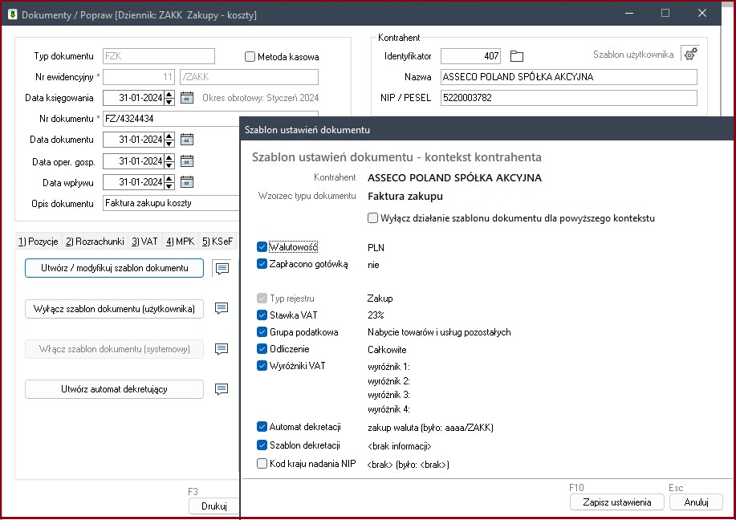Enable the Metoda kasowa checkbox
The height and width of the screenshot is (520, 736).
(250, 57)
